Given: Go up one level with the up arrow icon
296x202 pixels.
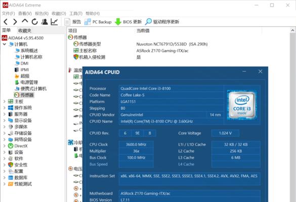Looking at the screenshot, I should pyautogui.click(x=25, y=21).
